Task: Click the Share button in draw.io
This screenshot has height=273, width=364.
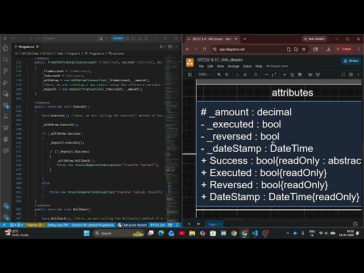Action: [351, 61]
